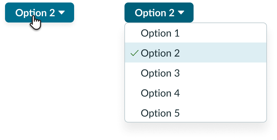This screenshot has width=277, height=140.
Task: Pick the option directly below the checked item
Action: [x=160, y=73]
